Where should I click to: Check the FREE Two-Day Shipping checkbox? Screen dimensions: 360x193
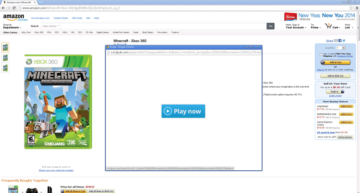coord(321,54)
